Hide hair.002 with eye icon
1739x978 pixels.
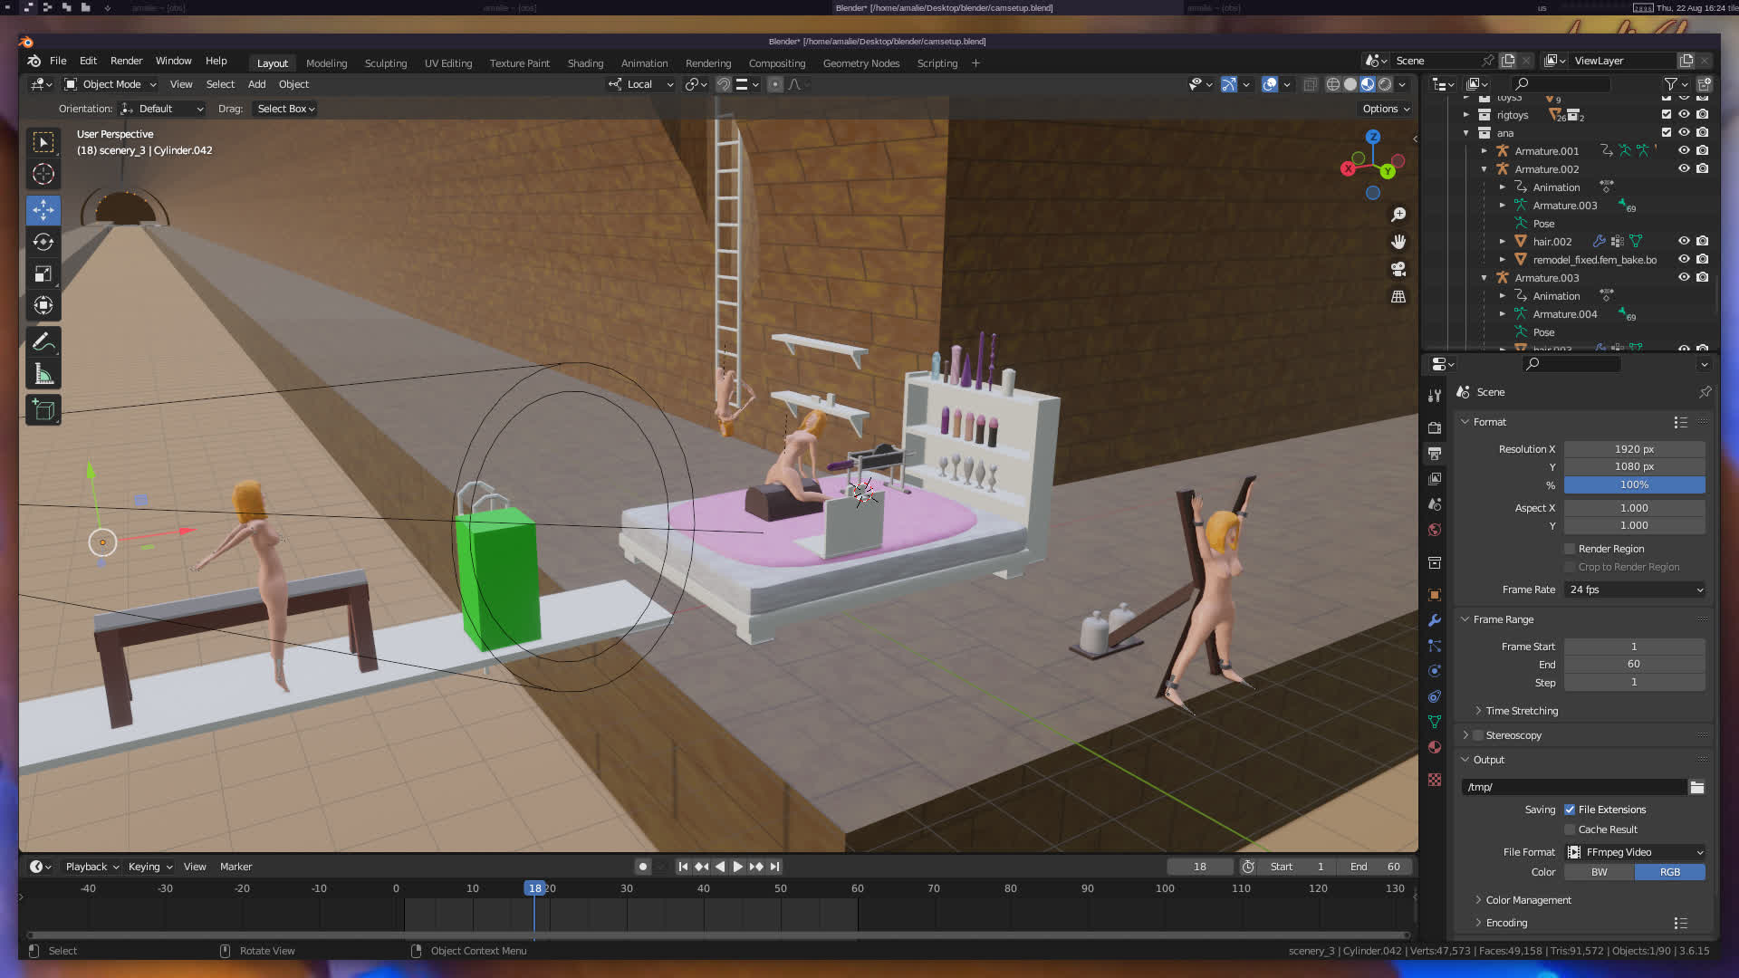(1684, 241)
